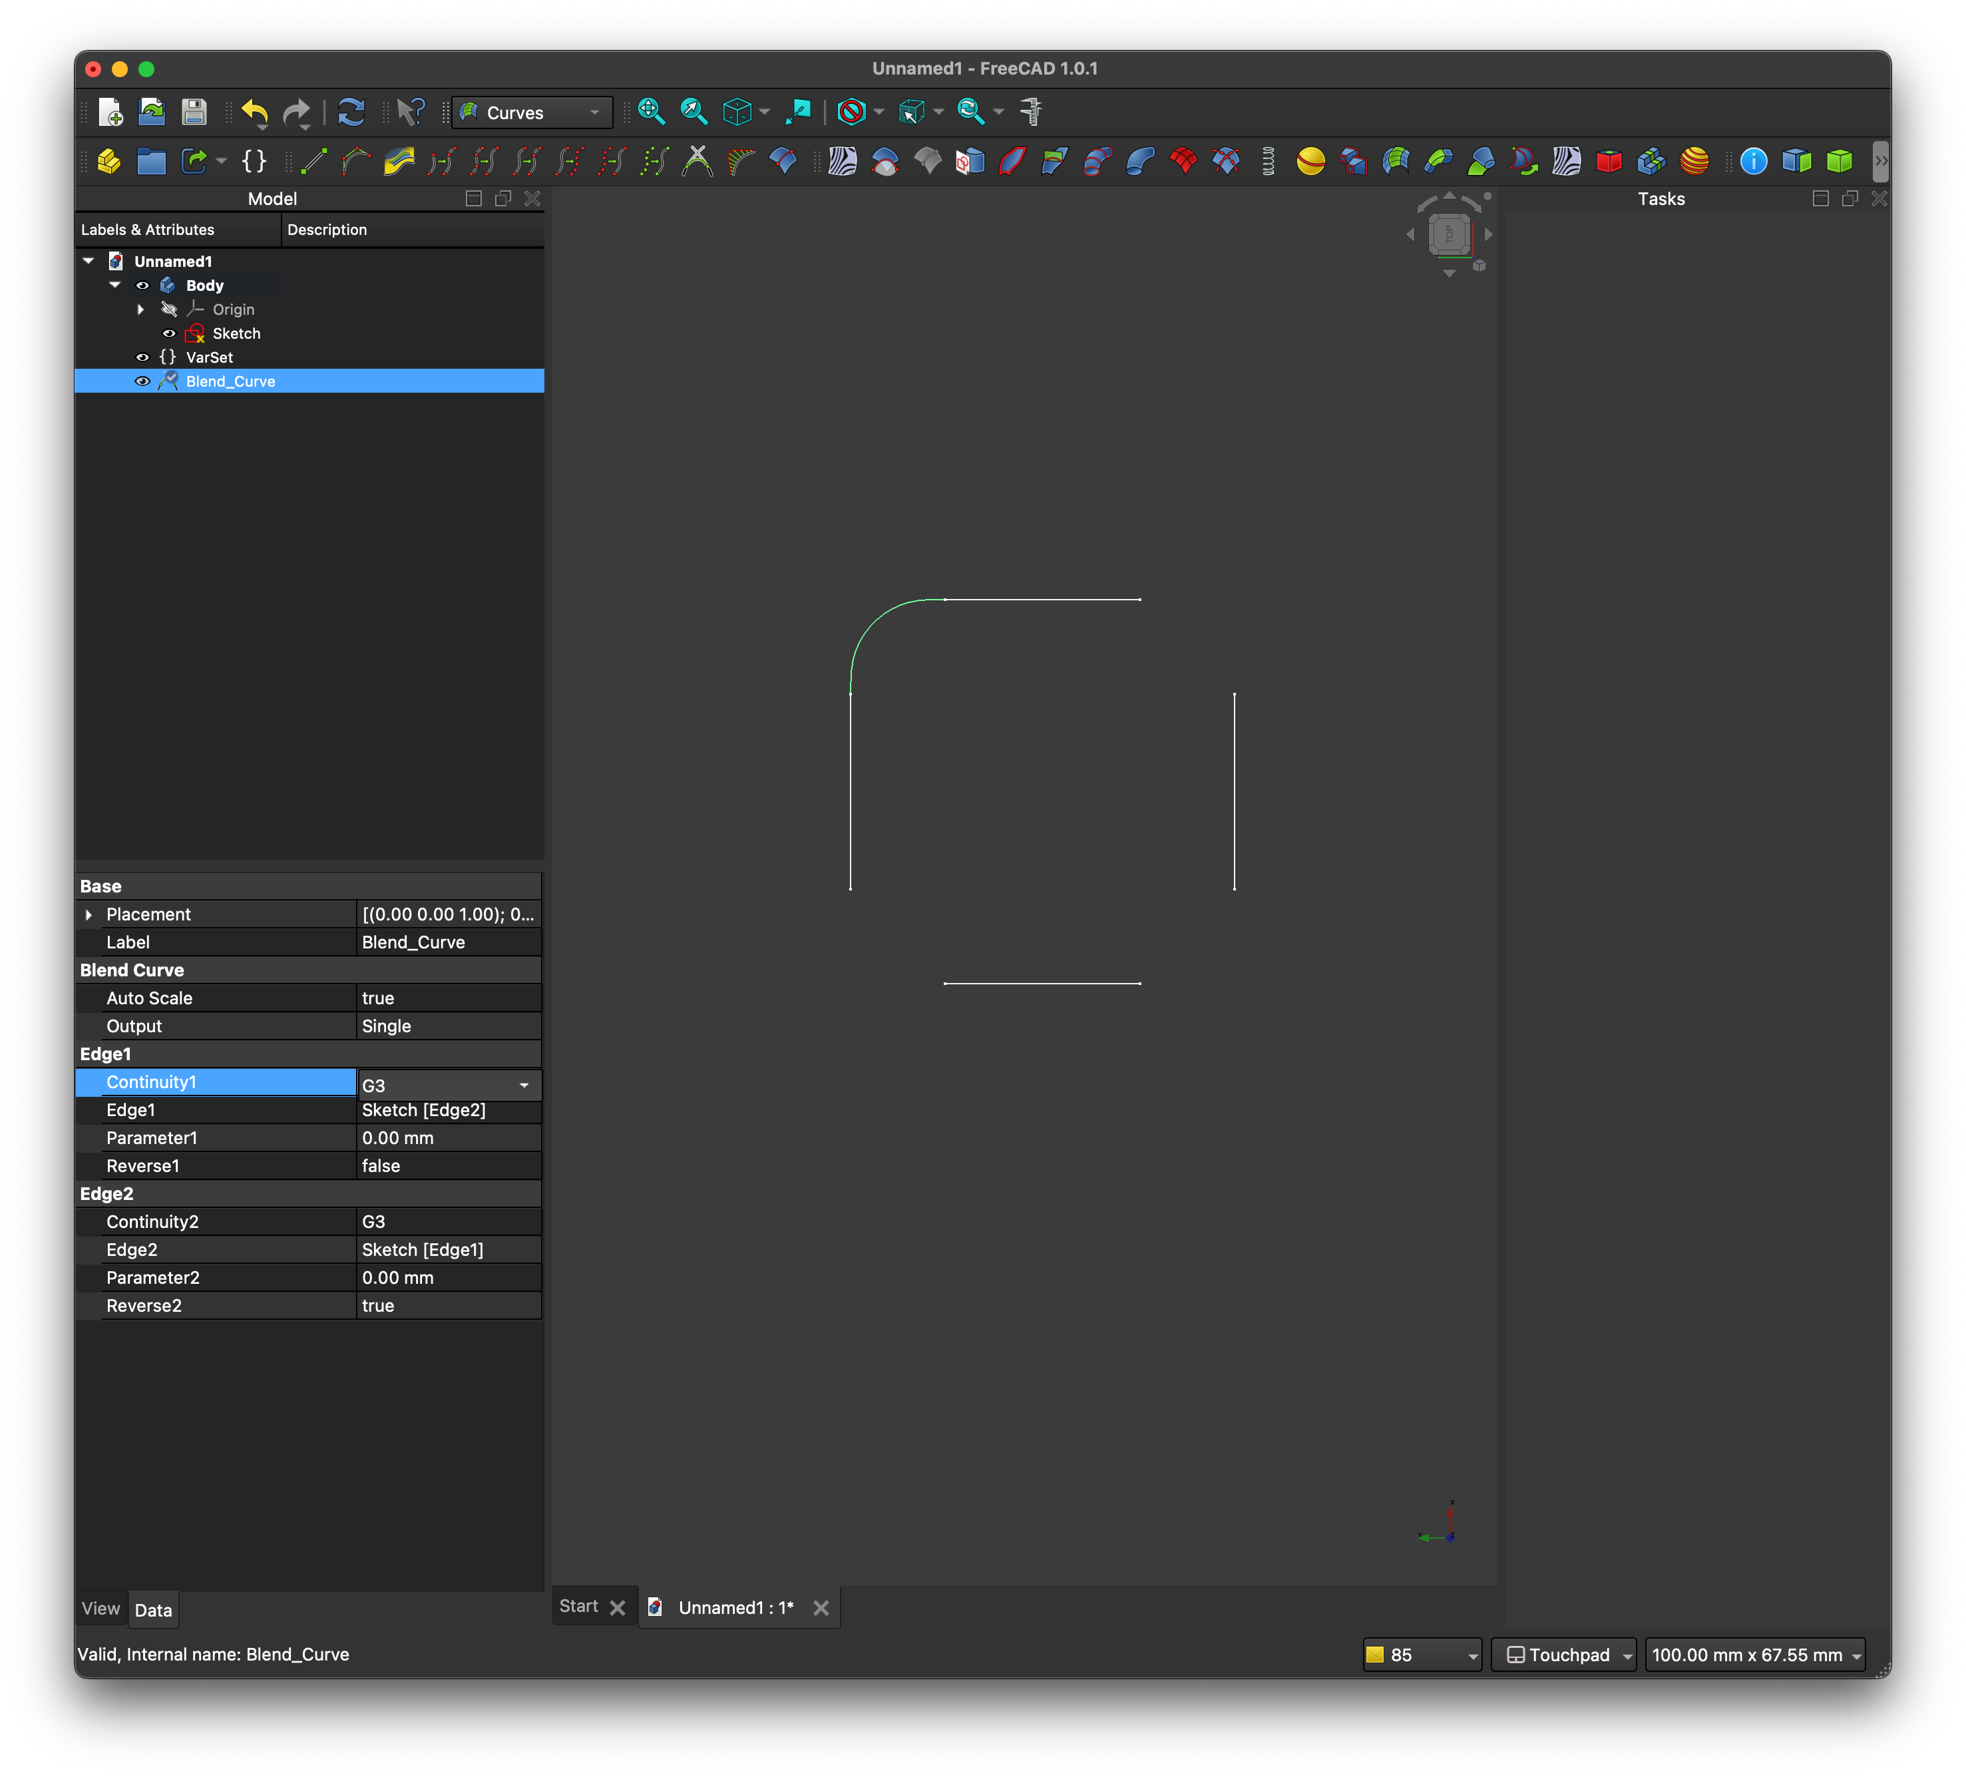This screenshot has width=1966, height=1777.
Task: Switch to the View property tab
Action: pos(100,1609)
